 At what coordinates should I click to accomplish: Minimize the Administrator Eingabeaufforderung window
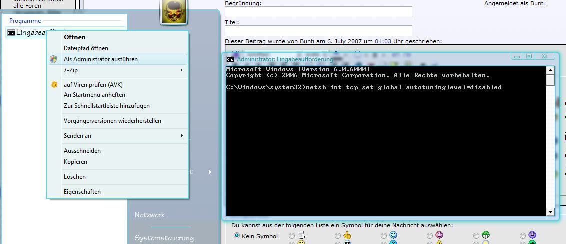517,56
